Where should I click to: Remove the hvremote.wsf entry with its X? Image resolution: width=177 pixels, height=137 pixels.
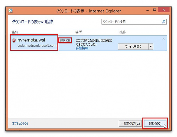163,39
